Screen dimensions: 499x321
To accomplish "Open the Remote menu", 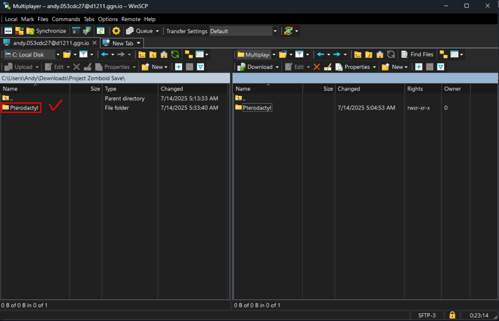I will pos(131,19).
